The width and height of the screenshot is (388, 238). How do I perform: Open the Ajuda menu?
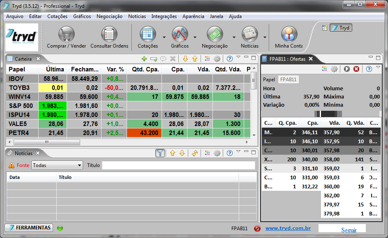tap(235, 16)
